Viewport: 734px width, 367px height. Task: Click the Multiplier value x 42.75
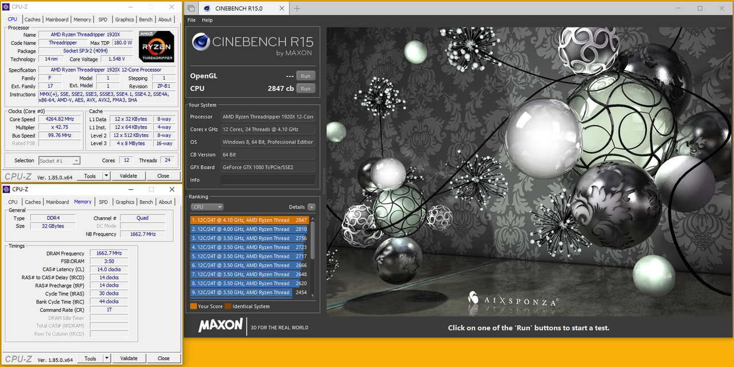59,127
